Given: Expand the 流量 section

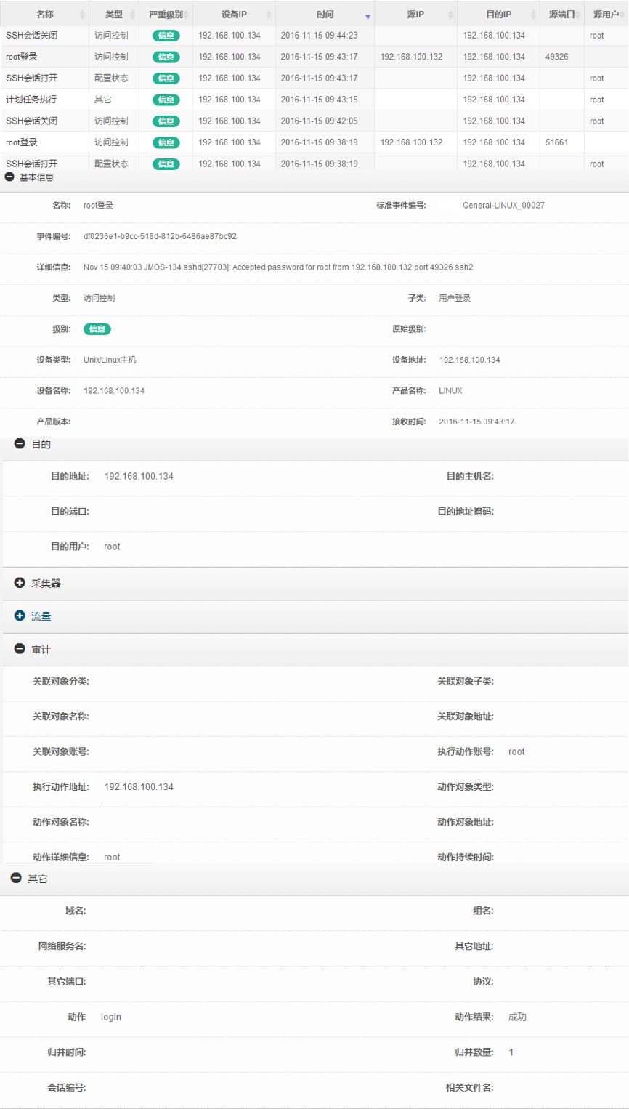Looking at the screenshot, I should coord(20,616).
